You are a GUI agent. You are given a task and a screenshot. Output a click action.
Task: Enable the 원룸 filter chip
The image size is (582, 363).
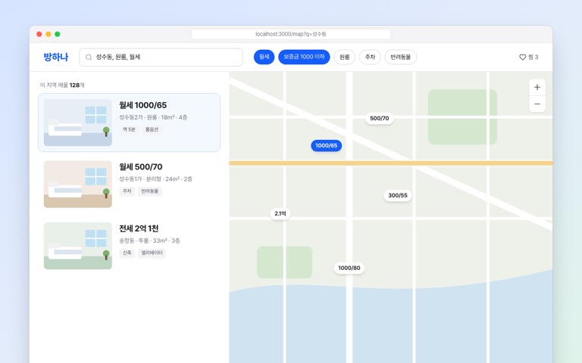[x=345, y=57]
